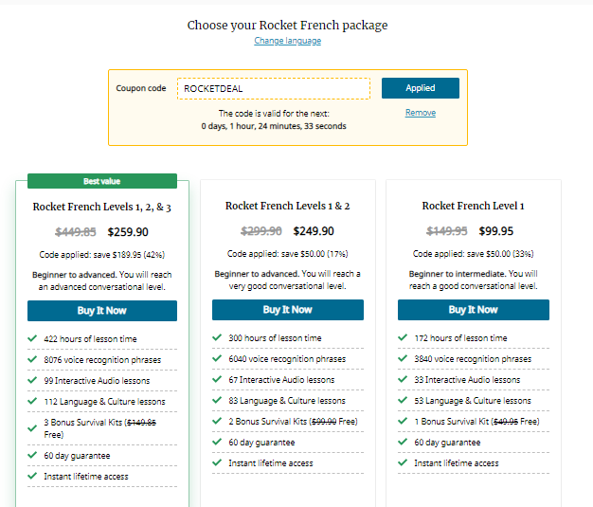Screen dimensions: 593x507
Task: Click the Change language link
Action: tap(287, 41)
